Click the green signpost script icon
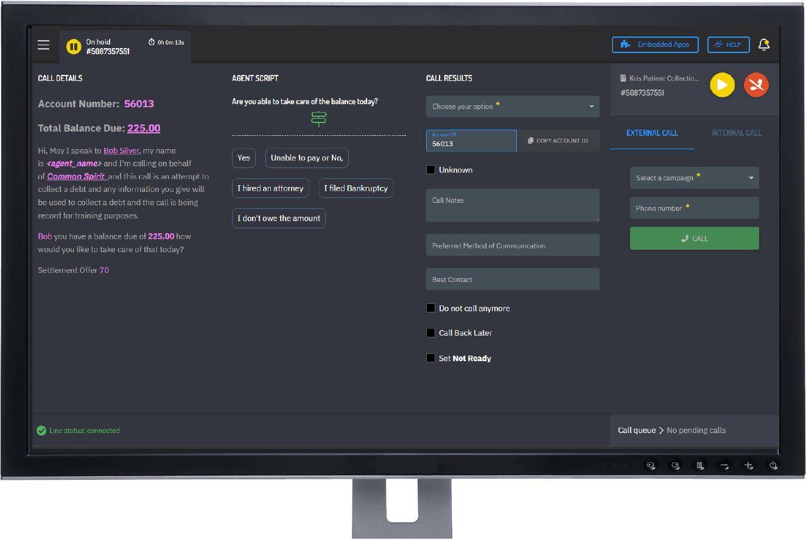The image size is (806, 539). pyautogui.click(x=319, y=118)
